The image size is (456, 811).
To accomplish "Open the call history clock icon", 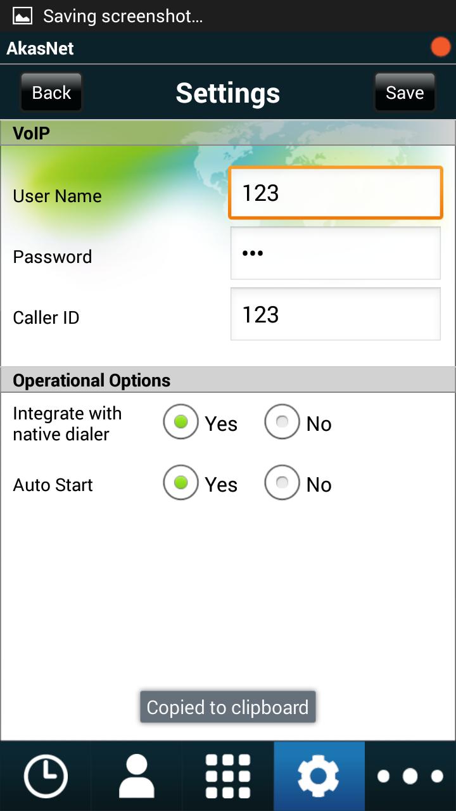I will click(x=46, y=776).
